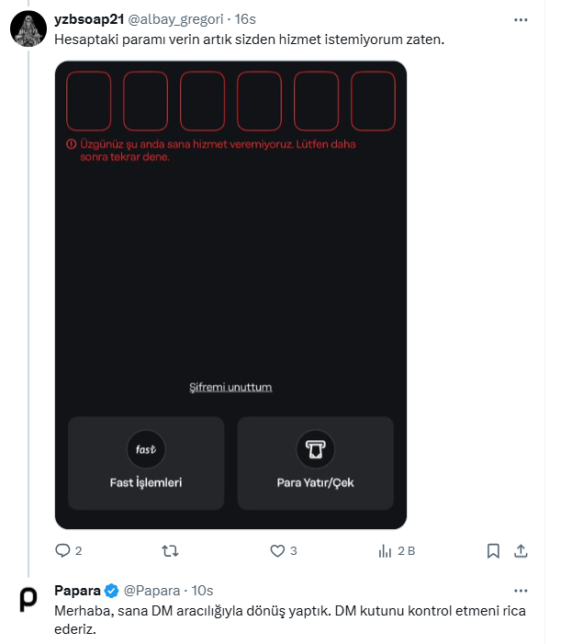
Task: Open more options on yzbsoap21 tweet
Action: click(521, 19)
